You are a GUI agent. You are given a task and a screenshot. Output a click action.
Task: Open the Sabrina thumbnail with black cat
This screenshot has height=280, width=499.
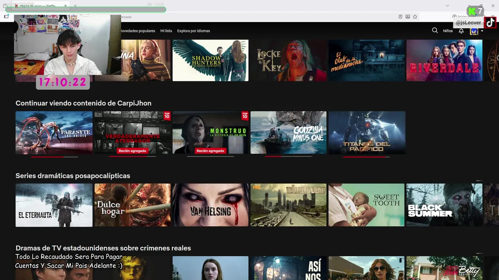146,60
